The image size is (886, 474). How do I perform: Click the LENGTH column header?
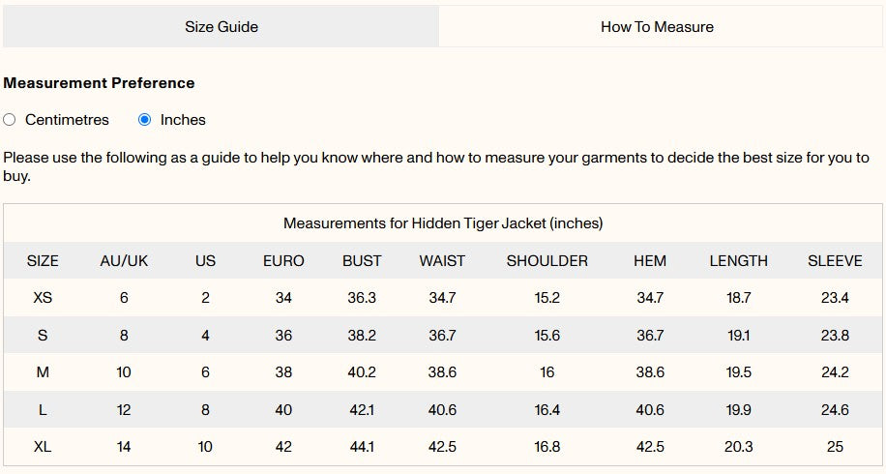[x=738, y=261]
